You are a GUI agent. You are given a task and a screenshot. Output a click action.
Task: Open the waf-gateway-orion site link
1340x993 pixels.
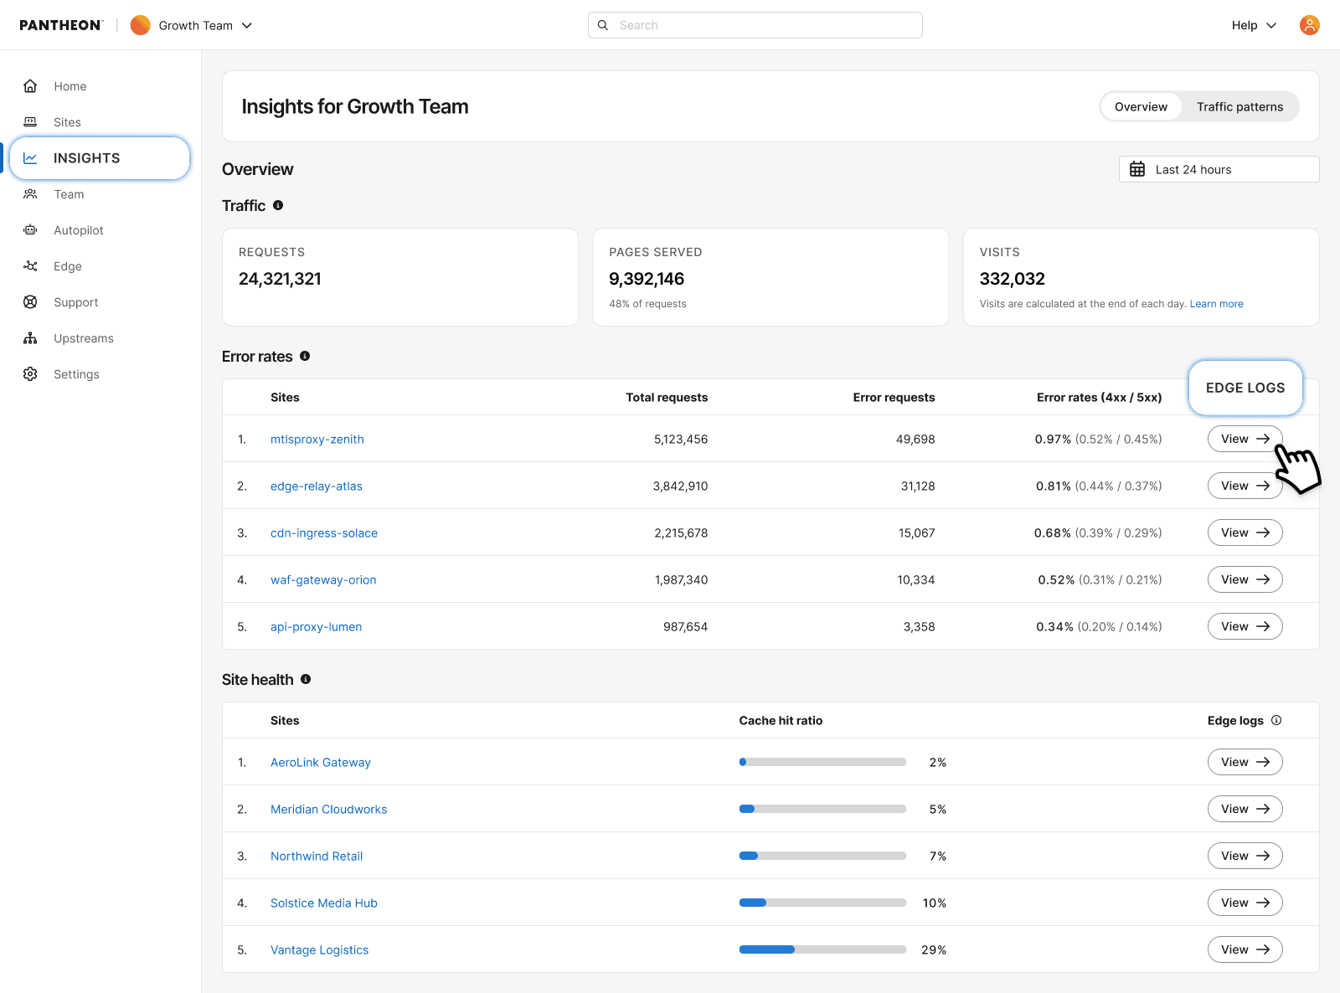[x=323, y=579]
